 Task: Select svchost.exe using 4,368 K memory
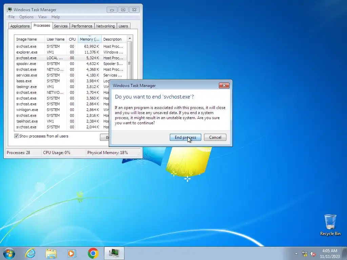(x=70, y=69)
